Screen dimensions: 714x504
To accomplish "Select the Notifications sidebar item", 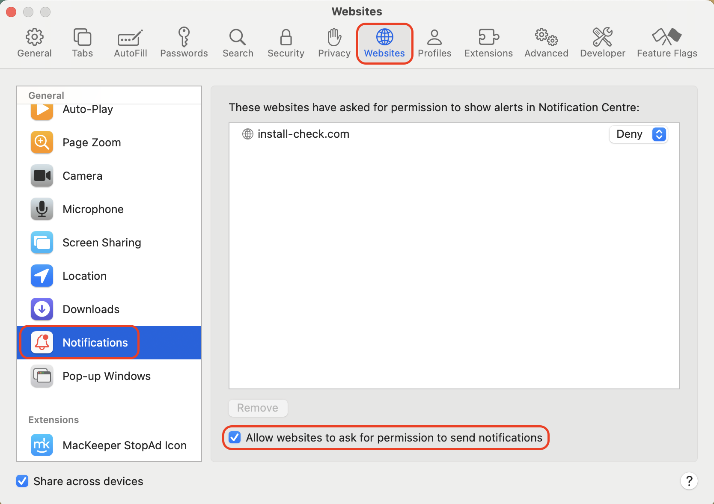I will 95,342.
